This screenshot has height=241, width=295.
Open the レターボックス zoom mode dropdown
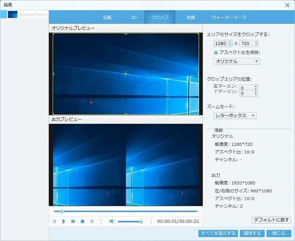click(235, 115)
